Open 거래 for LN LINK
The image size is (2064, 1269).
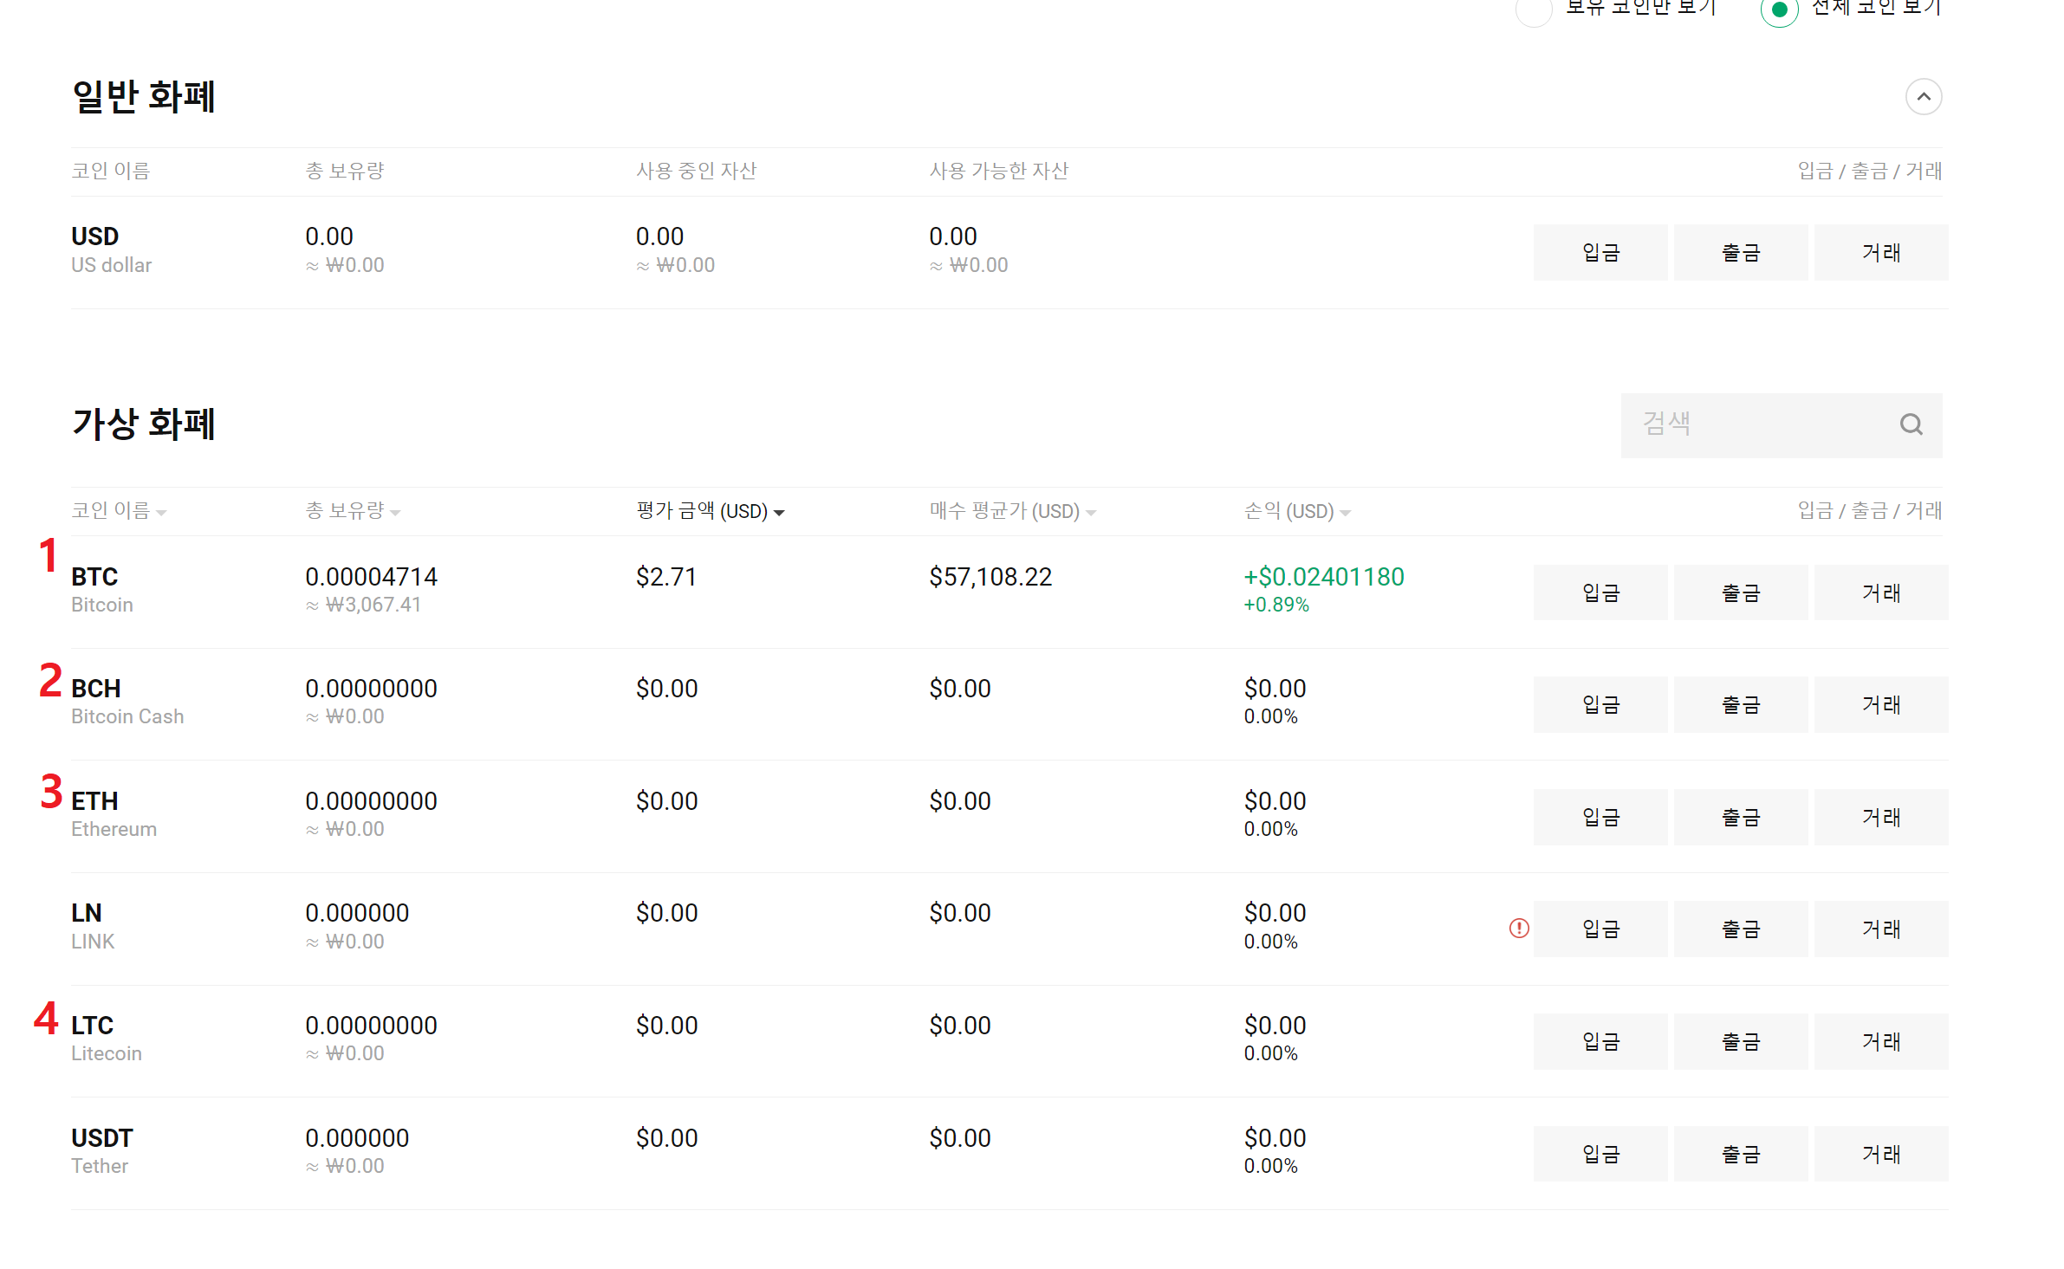point(1880,929)
